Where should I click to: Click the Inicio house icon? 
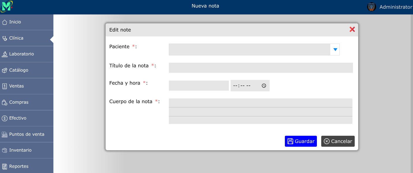pos(5,22)
